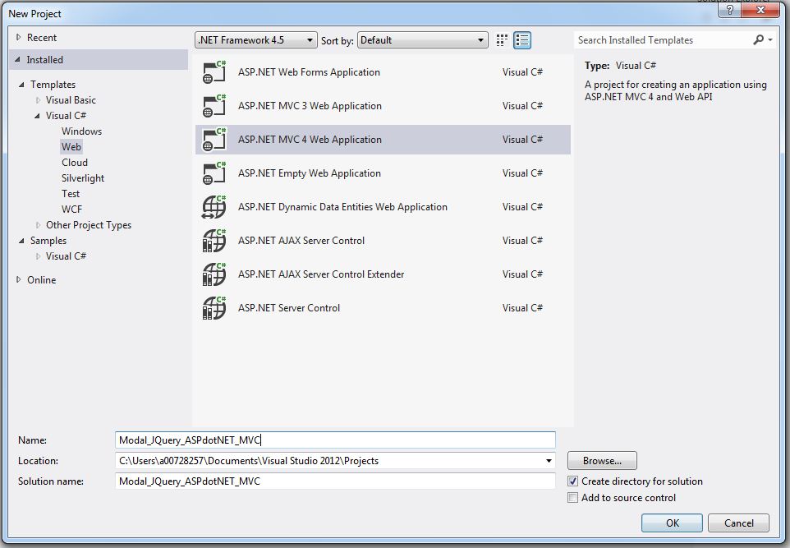Select ASP.NET MVC 3 Web Application text
The width and height of the screenshot is (790, 548).
(310, 106)
